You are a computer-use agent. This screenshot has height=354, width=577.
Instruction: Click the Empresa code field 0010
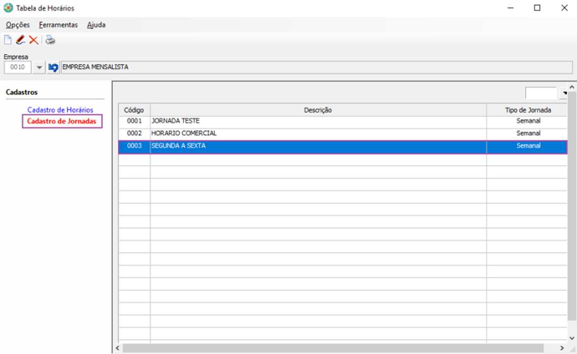click(x=17, y=67)
